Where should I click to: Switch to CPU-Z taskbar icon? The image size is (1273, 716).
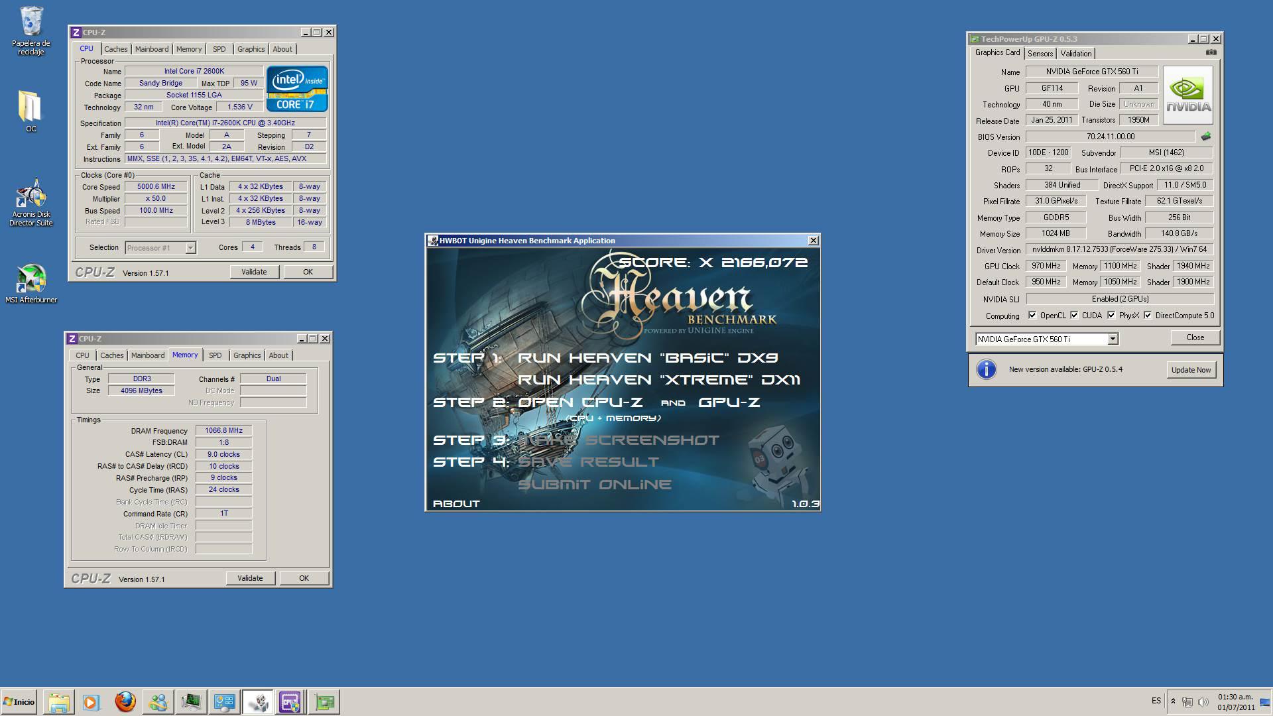(x=290, y=702)
